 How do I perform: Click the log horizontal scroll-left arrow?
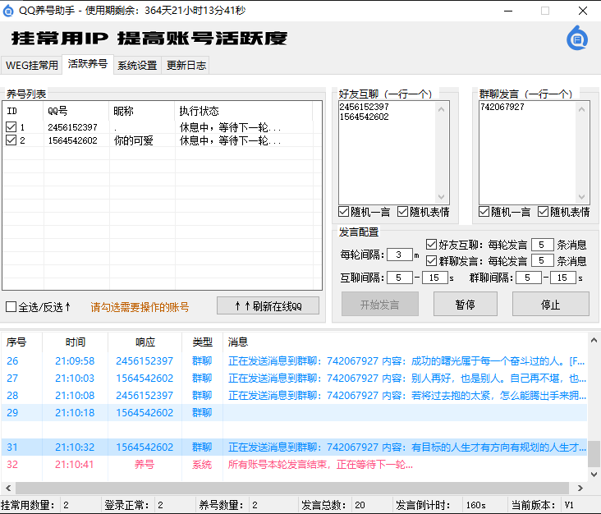[8, 488]
